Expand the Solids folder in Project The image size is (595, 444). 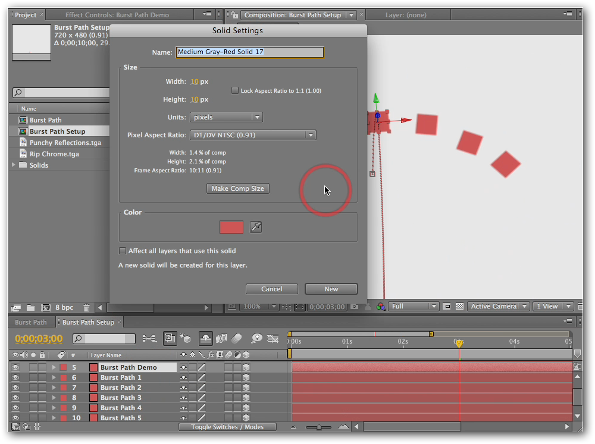(14, 165)
